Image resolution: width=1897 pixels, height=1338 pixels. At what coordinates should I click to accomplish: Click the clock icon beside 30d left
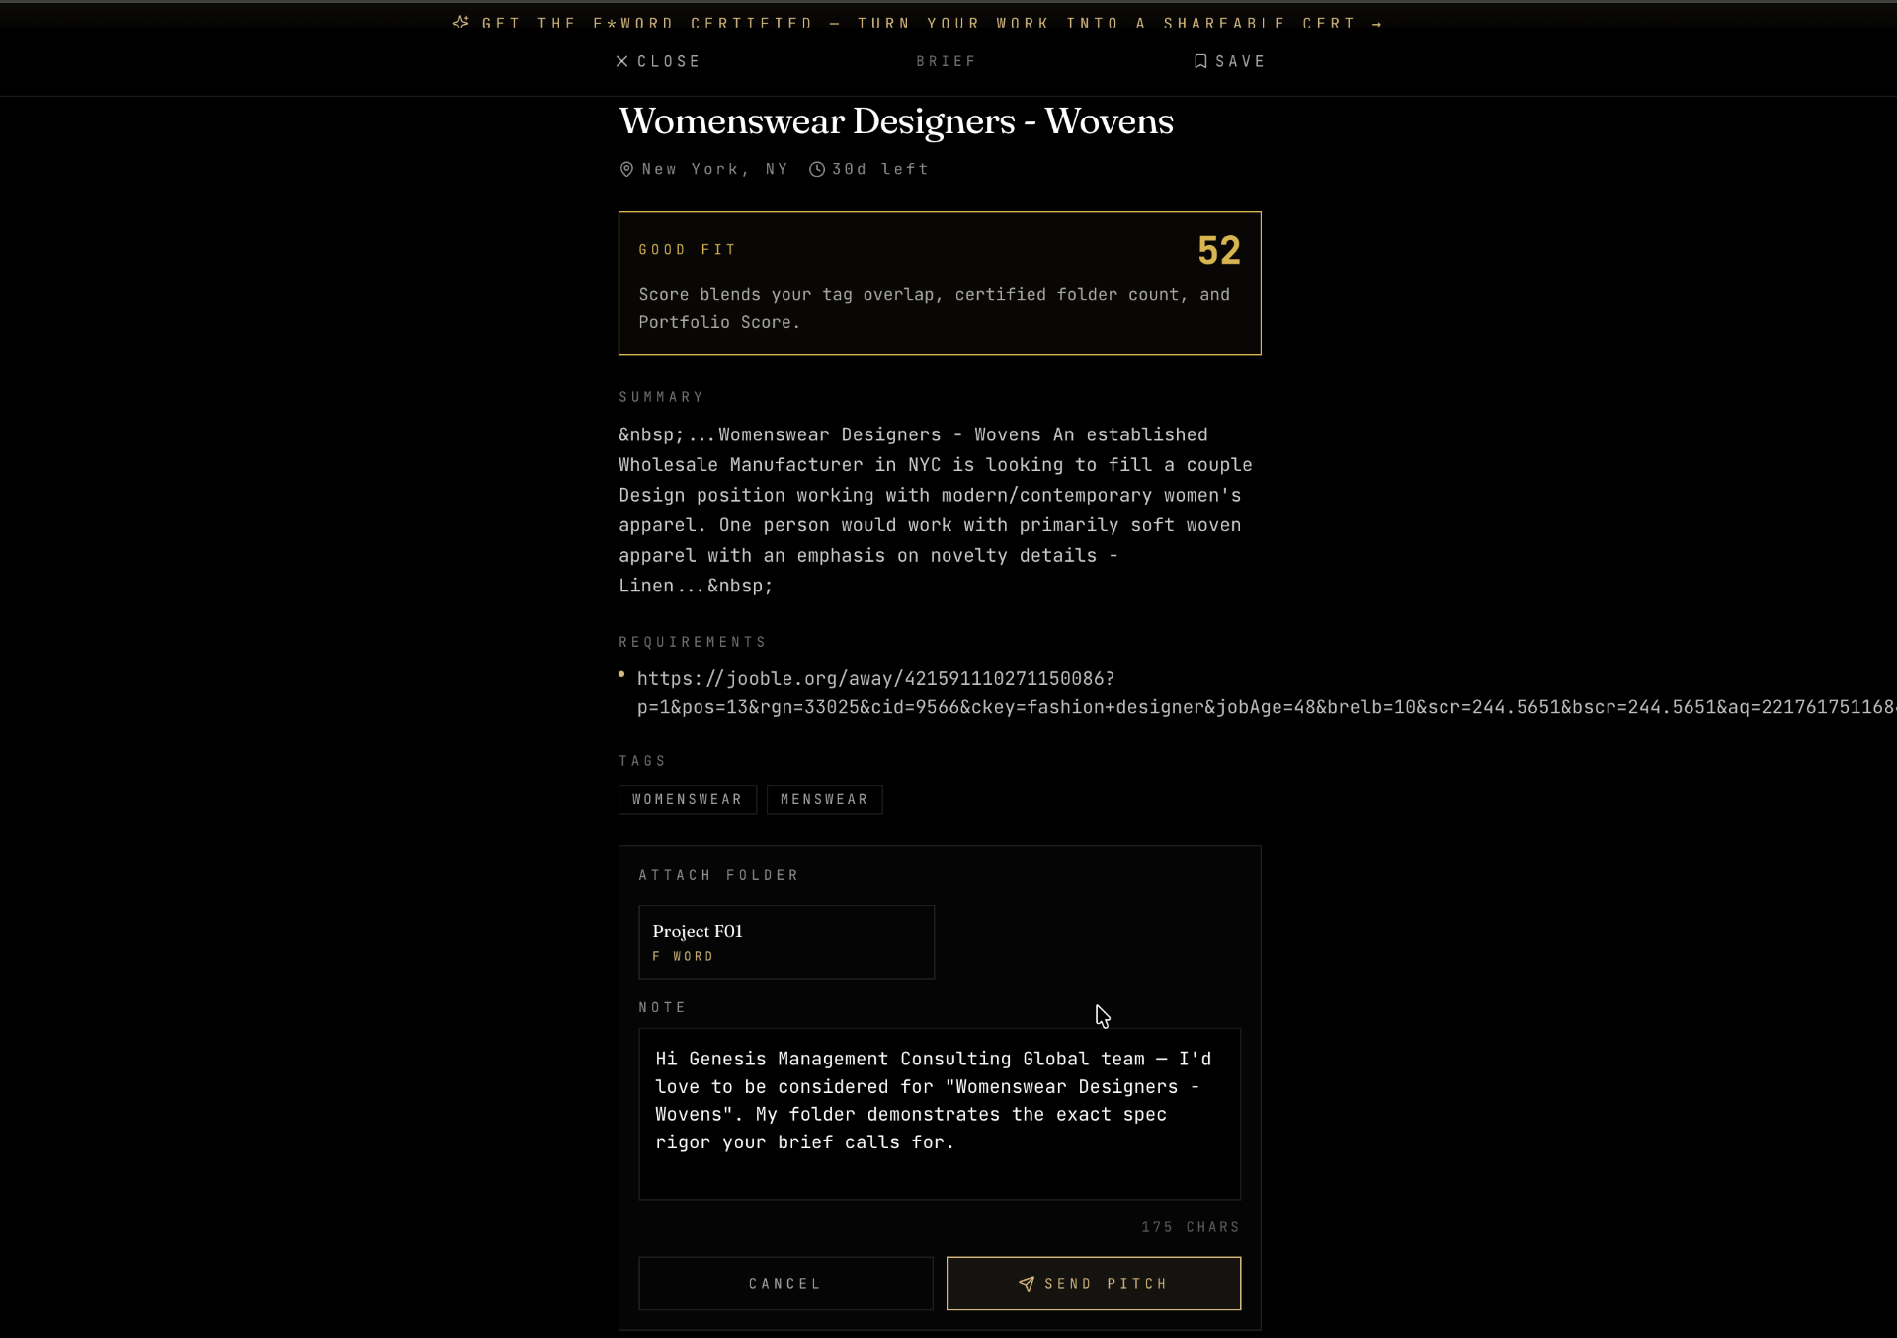[x=817, y=169]
